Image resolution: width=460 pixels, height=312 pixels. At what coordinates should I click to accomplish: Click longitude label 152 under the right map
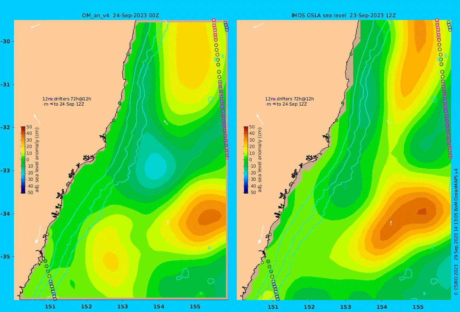[x=309, y=307]
